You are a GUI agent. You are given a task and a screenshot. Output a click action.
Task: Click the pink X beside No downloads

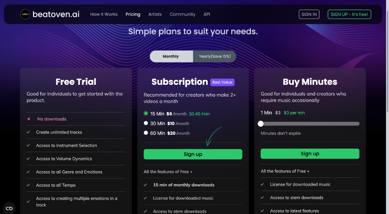click(29, 119)
